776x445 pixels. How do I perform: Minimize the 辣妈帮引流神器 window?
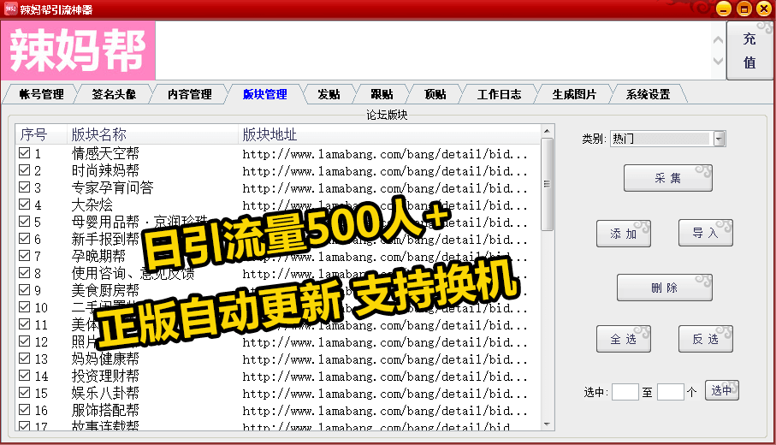(724, 9)
